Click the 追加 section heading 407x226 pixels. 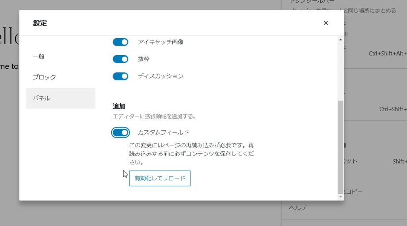coord(119,106)
